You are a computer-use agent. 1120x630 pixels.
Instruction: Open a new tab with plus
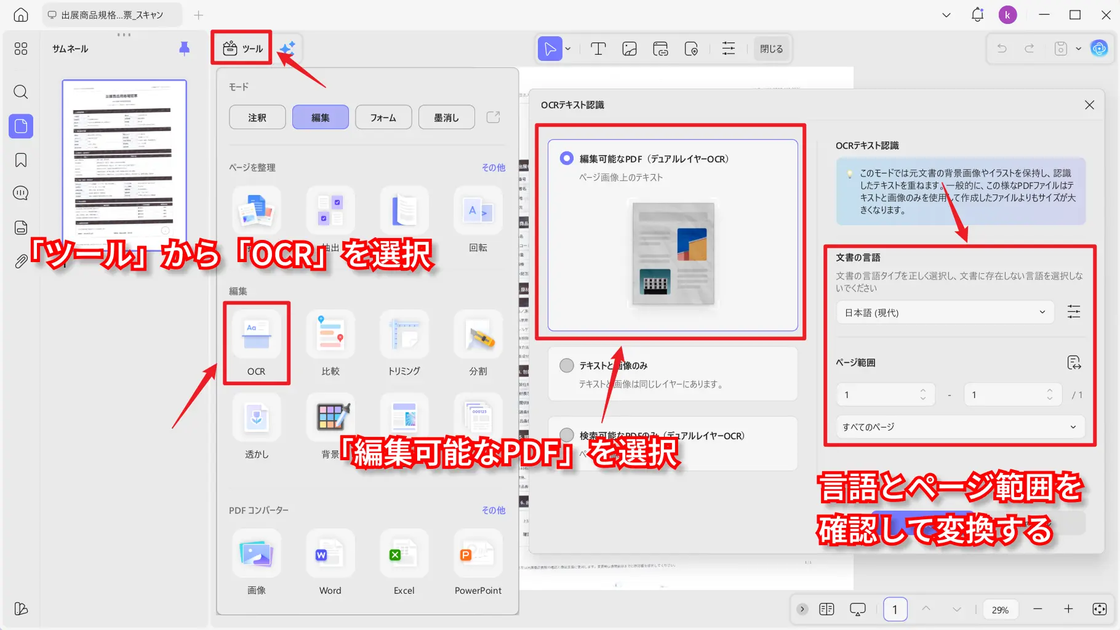pyautogui.click(x=198, y=15)
